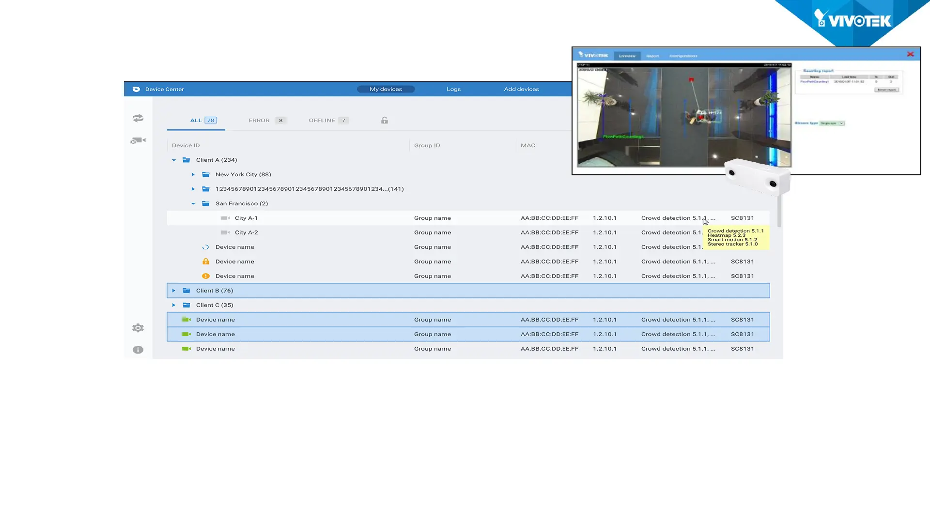Click the Reset report button
Screen dimensions: 930x523
pyautogui.click(x=887, y=90)
